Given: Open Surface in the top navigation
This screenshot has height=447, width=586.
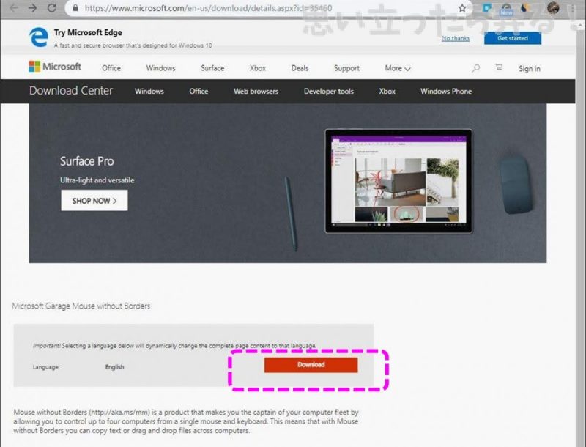Looking at the screenshot, I should click(212, 68).
